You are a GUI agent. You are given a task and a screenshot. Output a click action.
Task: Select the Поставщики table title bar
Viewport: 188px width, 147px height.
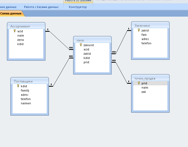tap(30, 81)
